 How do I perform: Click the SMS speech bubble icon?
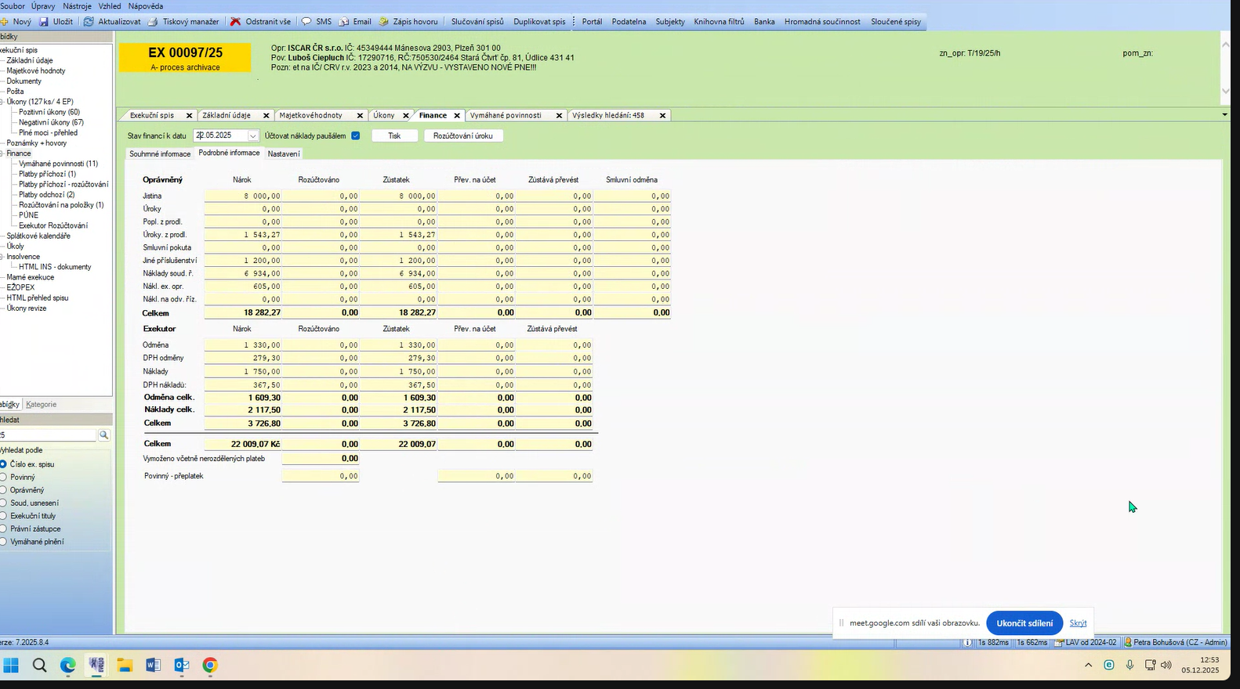pos(306,22)
